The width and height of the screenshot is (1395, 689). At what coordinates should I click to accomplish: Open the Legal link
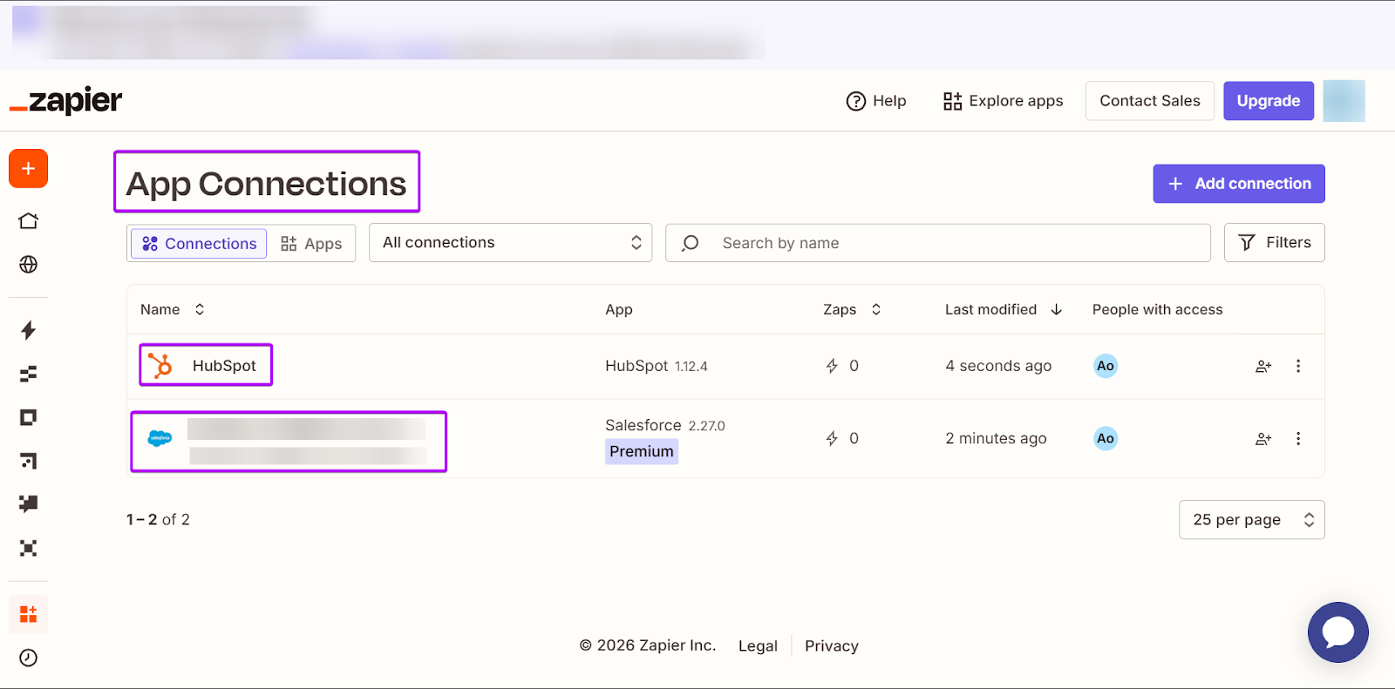coord(758,645)
